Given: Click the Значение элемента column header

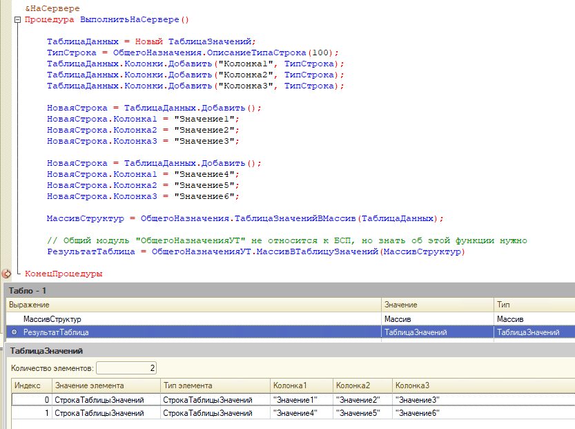Looking at the screenshot, I should [105, 385].
